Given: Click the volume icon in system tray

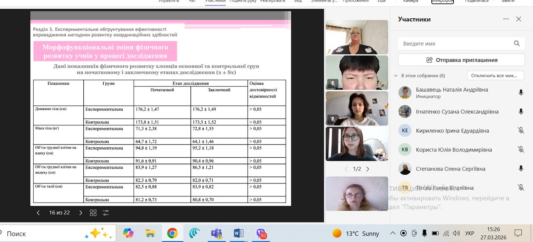Looking at the screenshot, I should tap(456, 233).
